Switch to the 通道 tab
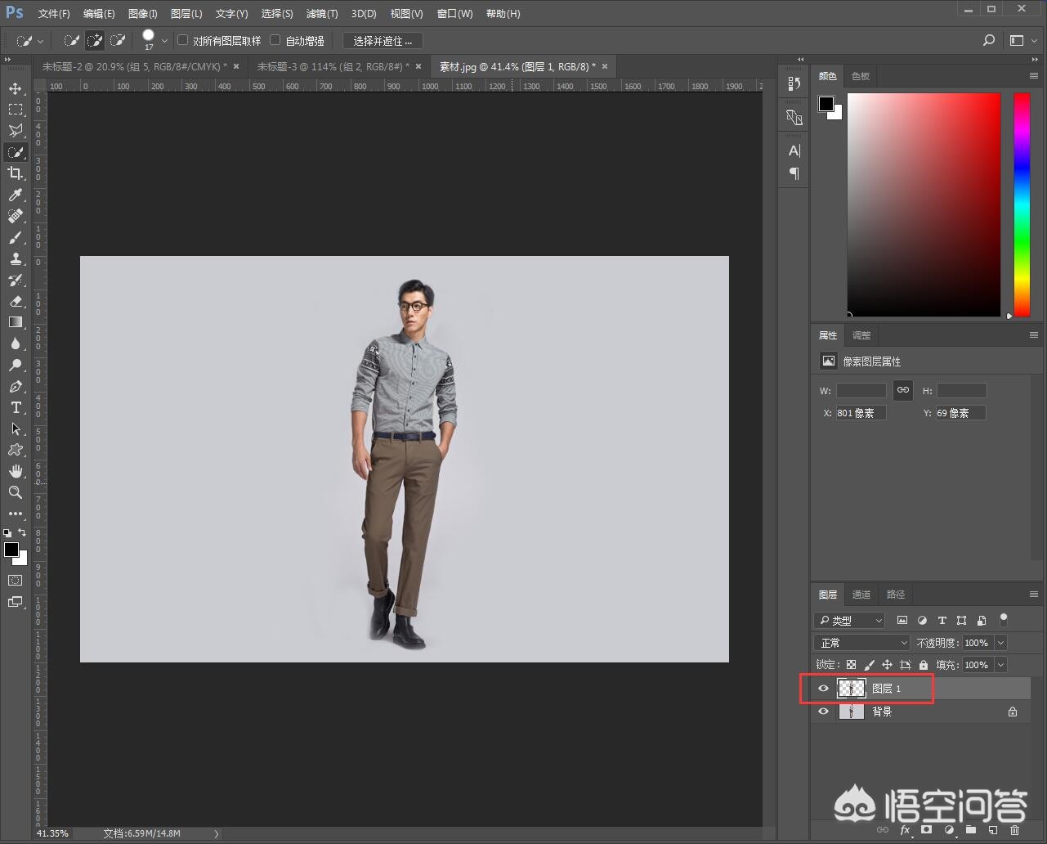Image resolution: width=1047 pixels, height=844 pixels. (x=861, y=595)
